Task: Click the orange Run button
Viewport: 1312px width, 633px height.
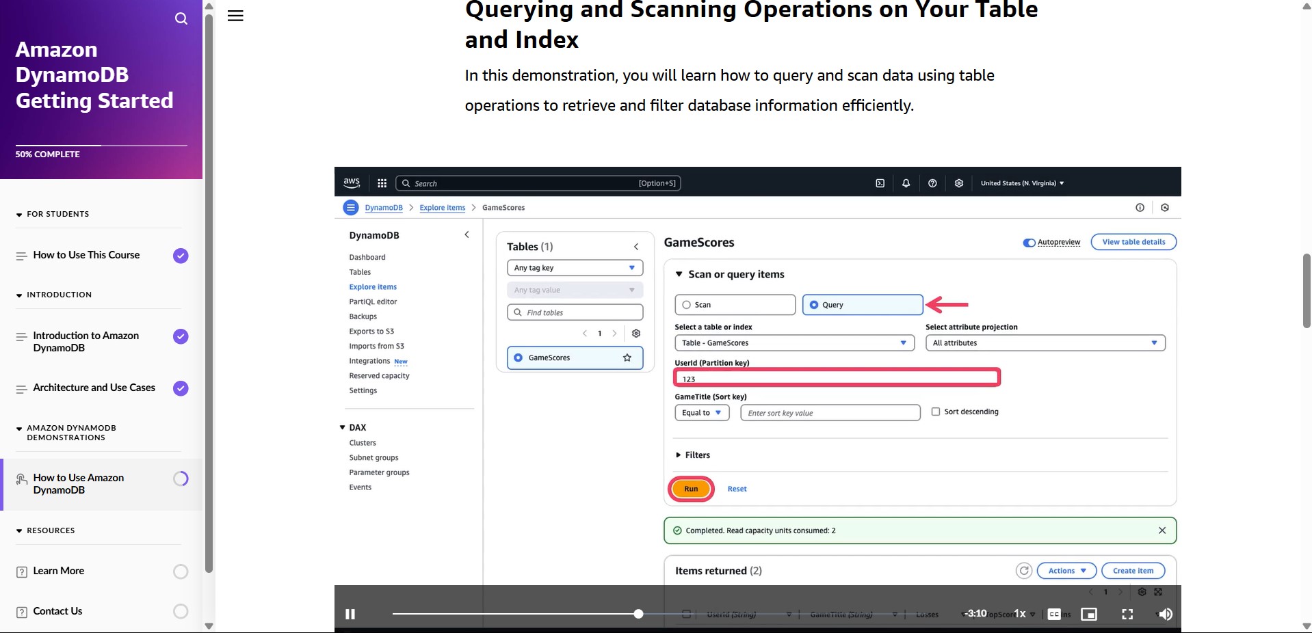Action: (x=691, y=489)
